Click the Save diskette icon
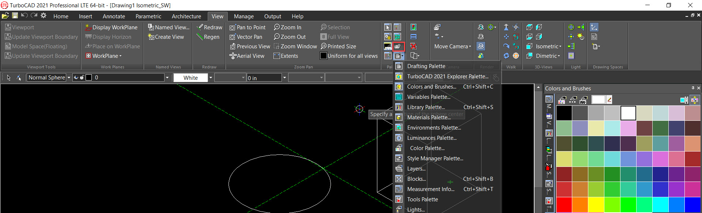 click(15, 15)
